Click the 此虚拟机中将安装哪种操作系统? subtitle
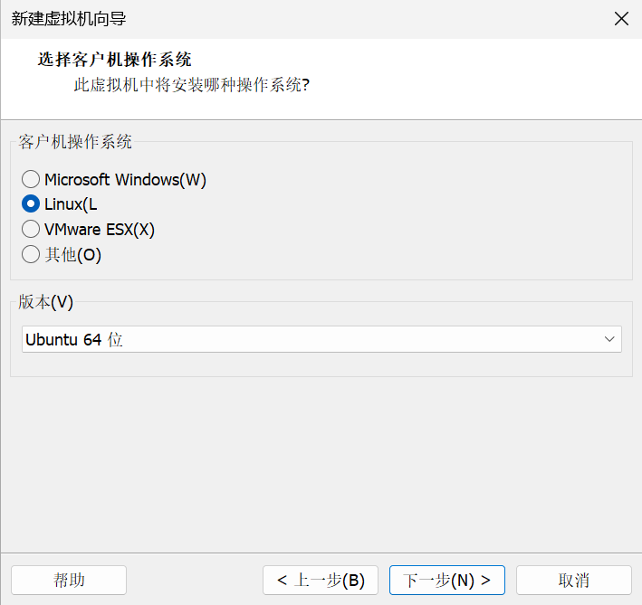 192,85
